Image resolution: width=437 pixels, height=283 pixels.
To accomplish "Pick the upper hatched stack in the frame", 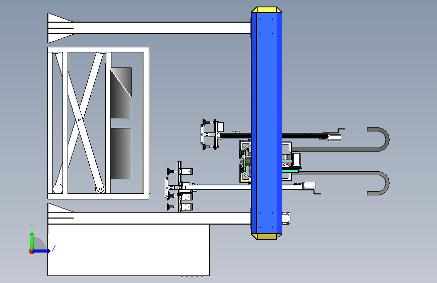I will tap(121, 93).
